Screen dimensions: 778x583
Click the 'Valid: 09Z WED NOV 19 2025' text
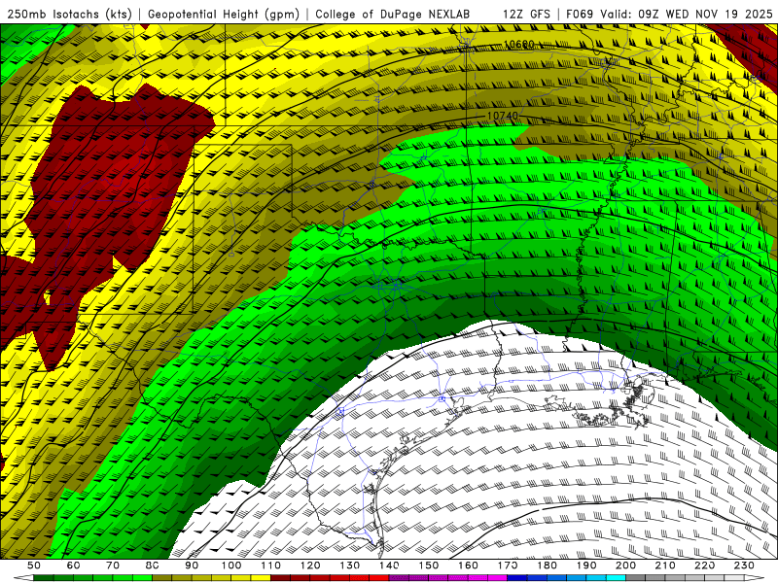(x=687, y=14)
